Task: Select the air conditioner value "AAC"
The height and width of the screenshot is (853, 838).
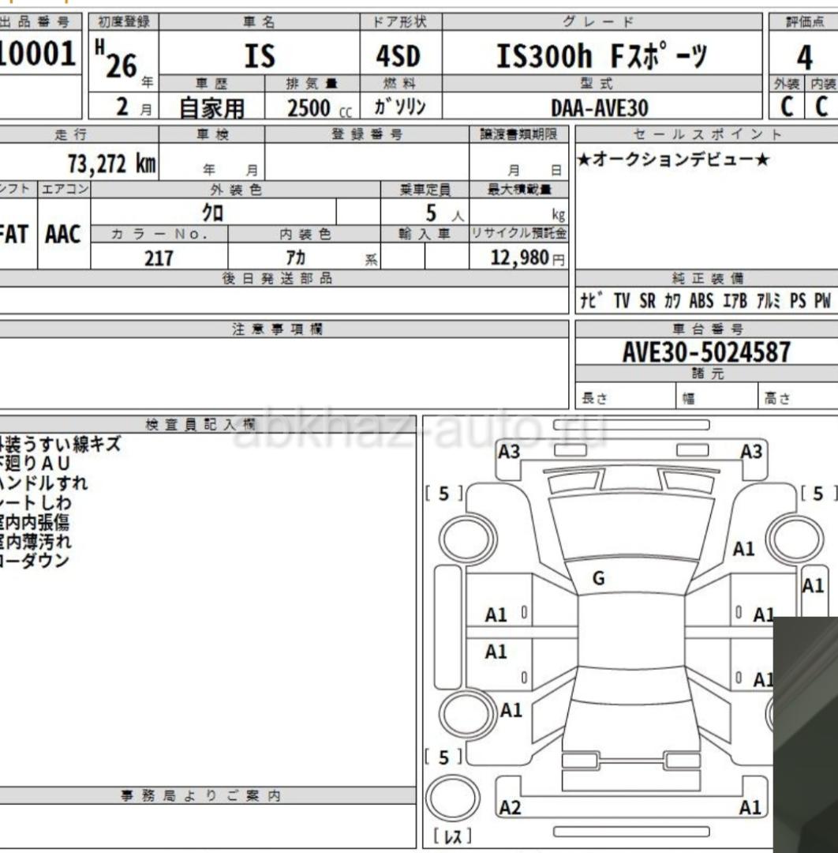Action: click(x=63, y=234)
